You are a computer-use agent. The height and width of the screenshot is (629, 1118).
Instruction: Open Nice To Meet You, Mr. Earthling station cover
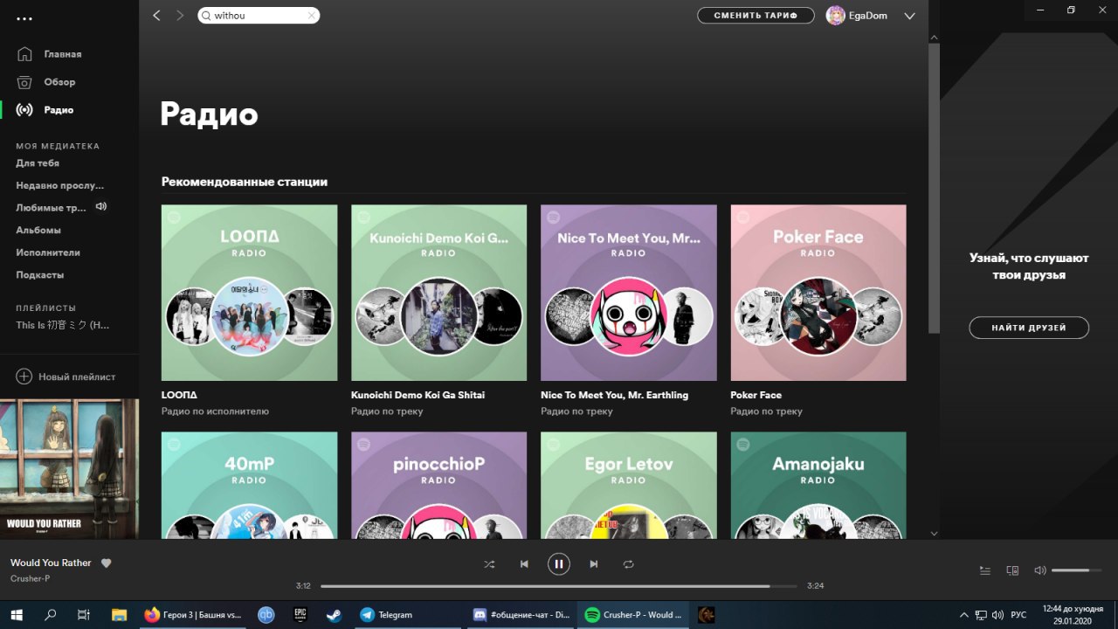tap(629, 293)
